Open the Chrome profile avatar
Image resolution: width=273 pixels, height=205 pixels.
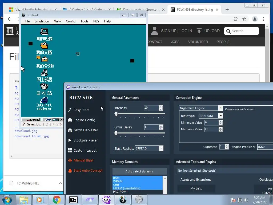pyautogui.click(x=255, y=19)
